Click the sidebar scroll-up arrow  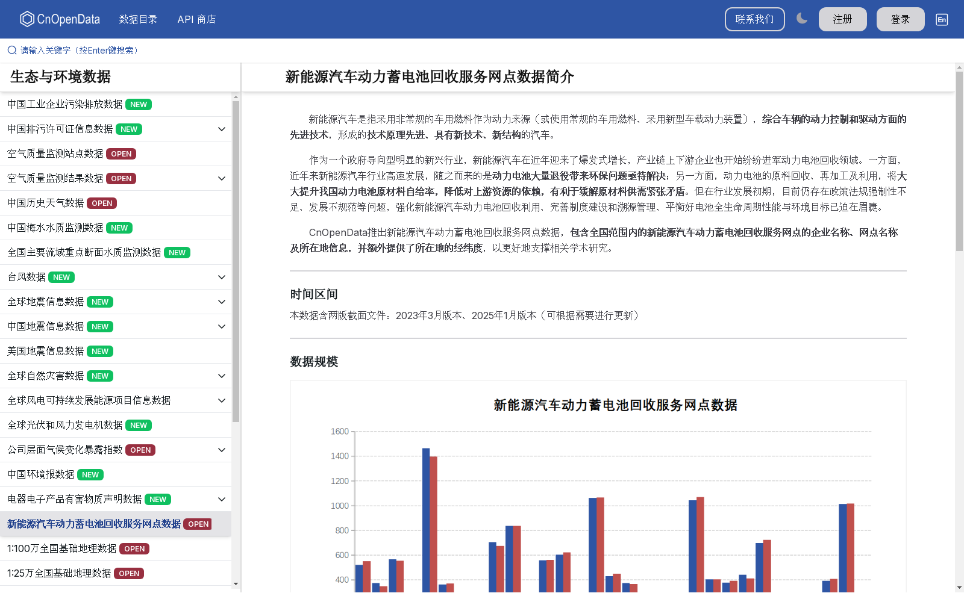click(x=236, y=96)
